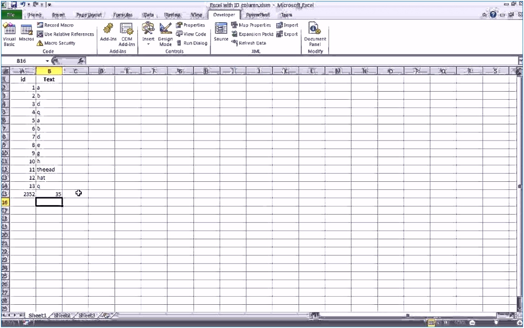Switch to the PowerPivot tab

(x=258, y=15)
